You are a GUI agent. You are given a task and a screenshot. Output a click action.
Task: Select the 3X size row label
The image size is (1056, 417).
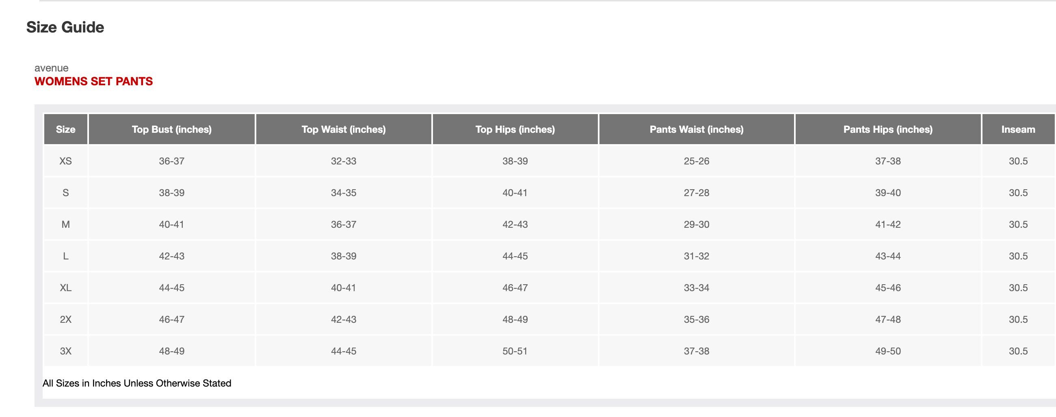(65, 351)
